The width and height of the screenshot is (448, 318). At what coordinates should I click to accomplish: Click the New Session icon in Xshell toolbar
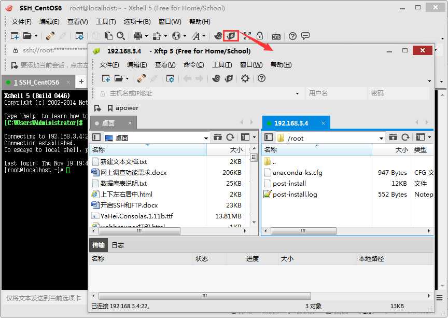coord(15,36)
